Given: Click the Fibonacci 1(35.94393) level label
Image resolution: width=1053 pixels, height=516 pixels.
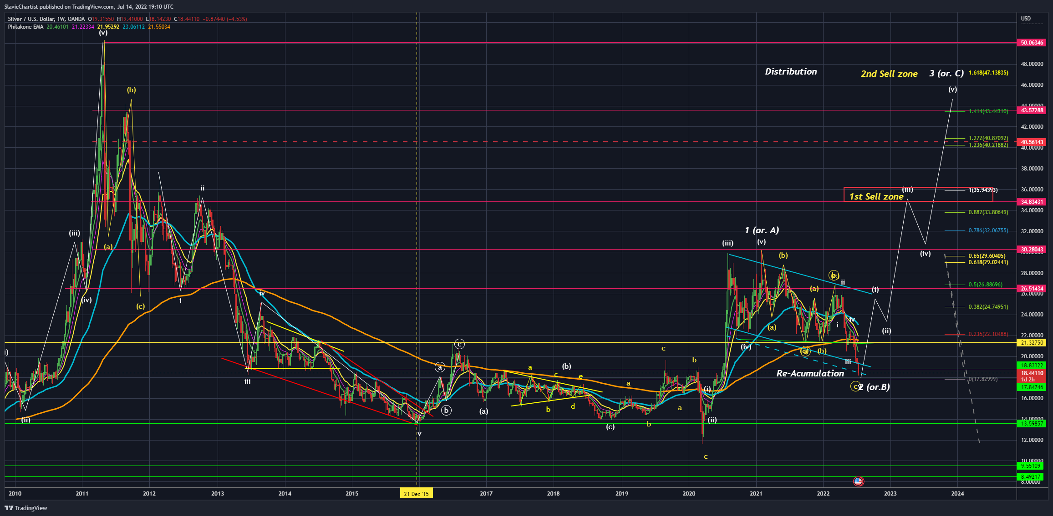Looking at the screenshot, I should [x=983, y=190].
